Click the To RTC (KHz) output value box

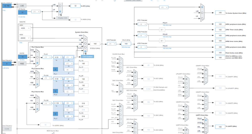click(x=75, y=6)
